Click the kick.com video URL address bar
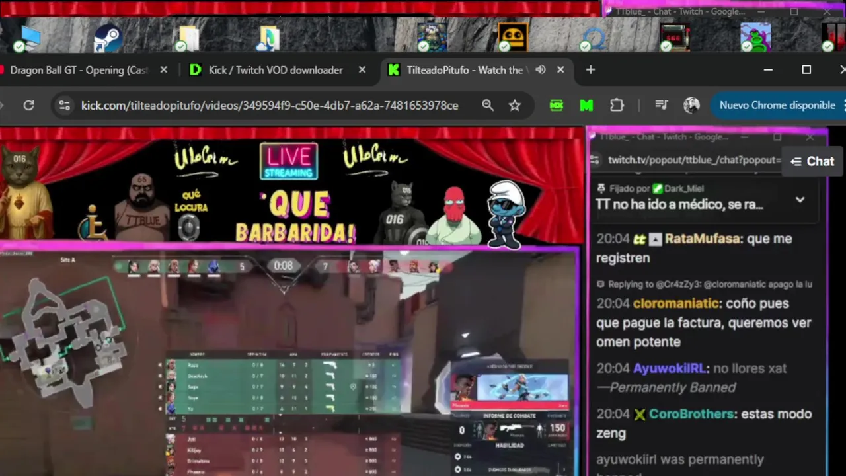Image resolution: width=846 pixels, height=476 pixels. [x=270, y=106]
